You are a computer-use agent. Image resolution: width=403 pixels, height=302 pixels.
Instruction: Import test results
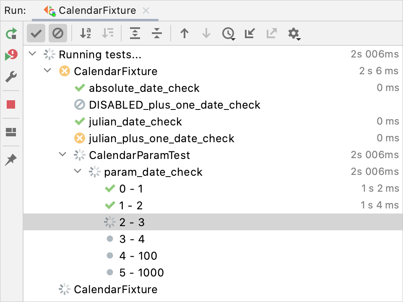[x=250, y=33]
